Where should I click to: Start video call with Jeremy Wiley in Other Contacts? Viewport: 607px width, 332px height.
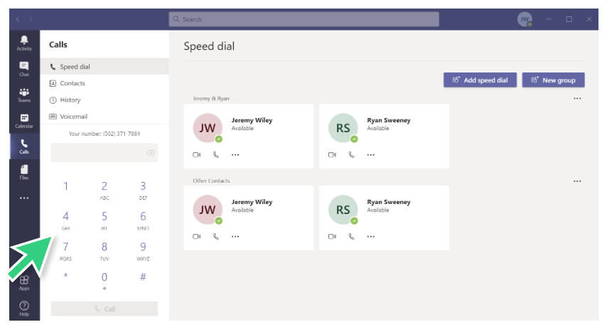(197, 236)
